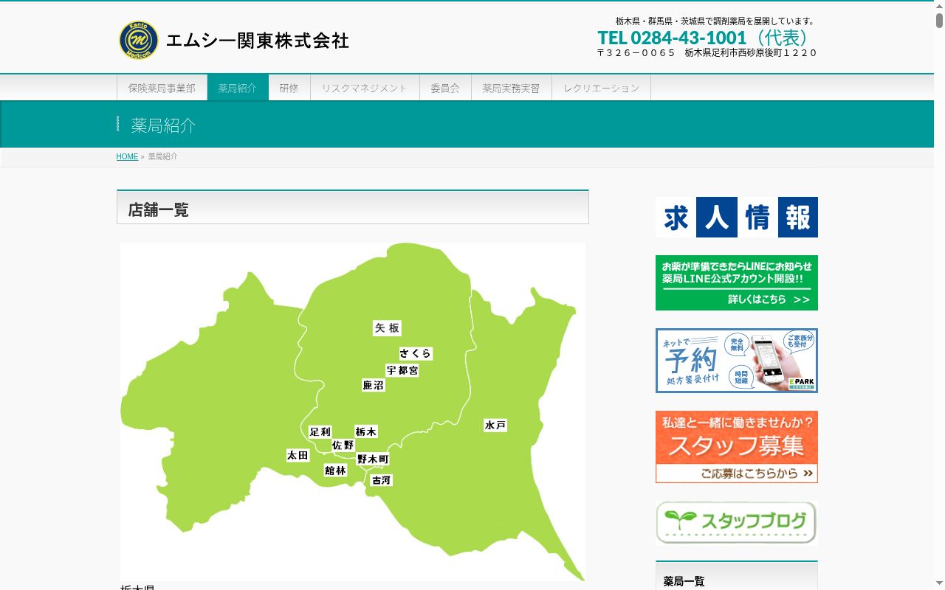
Task: Click the scrollbar up arrow
Action: pyautogui.click(x=940, y=5)
